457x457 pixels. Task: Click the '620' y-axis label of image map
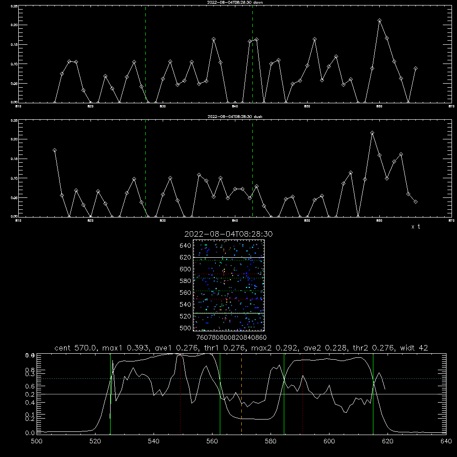point(185,257)
